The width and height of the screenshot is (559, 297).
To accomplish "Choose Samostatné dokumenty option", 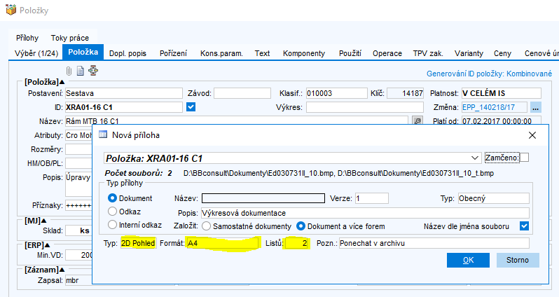I will tap(206, 226).
